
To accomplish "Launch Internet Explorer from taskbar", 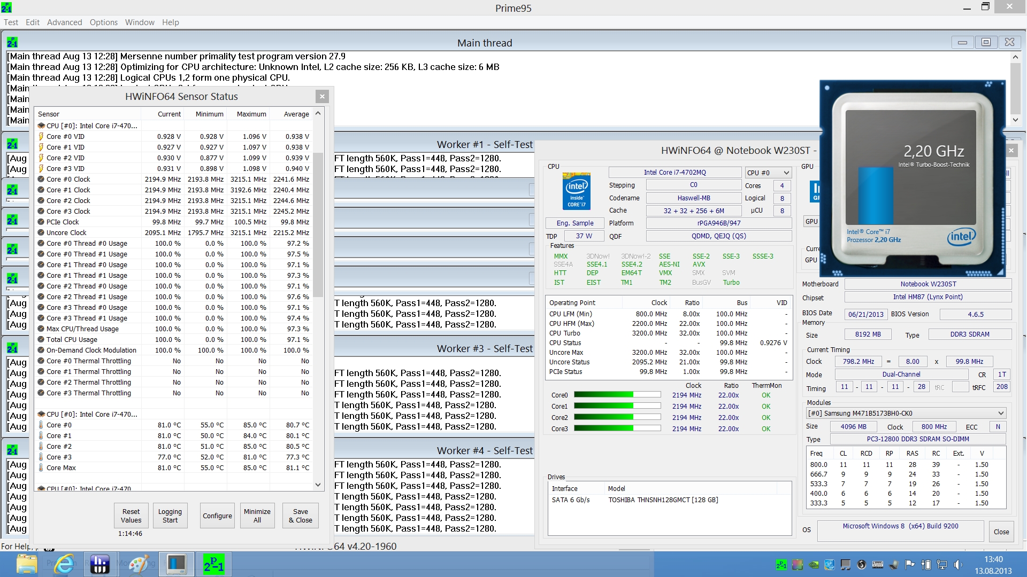I will 64,564.
